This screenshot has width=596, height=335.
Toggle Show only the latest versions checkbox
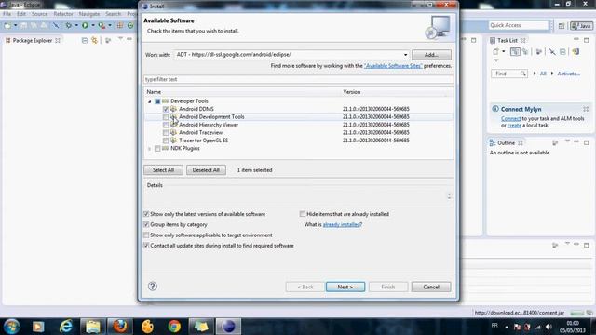coord(146,214)
